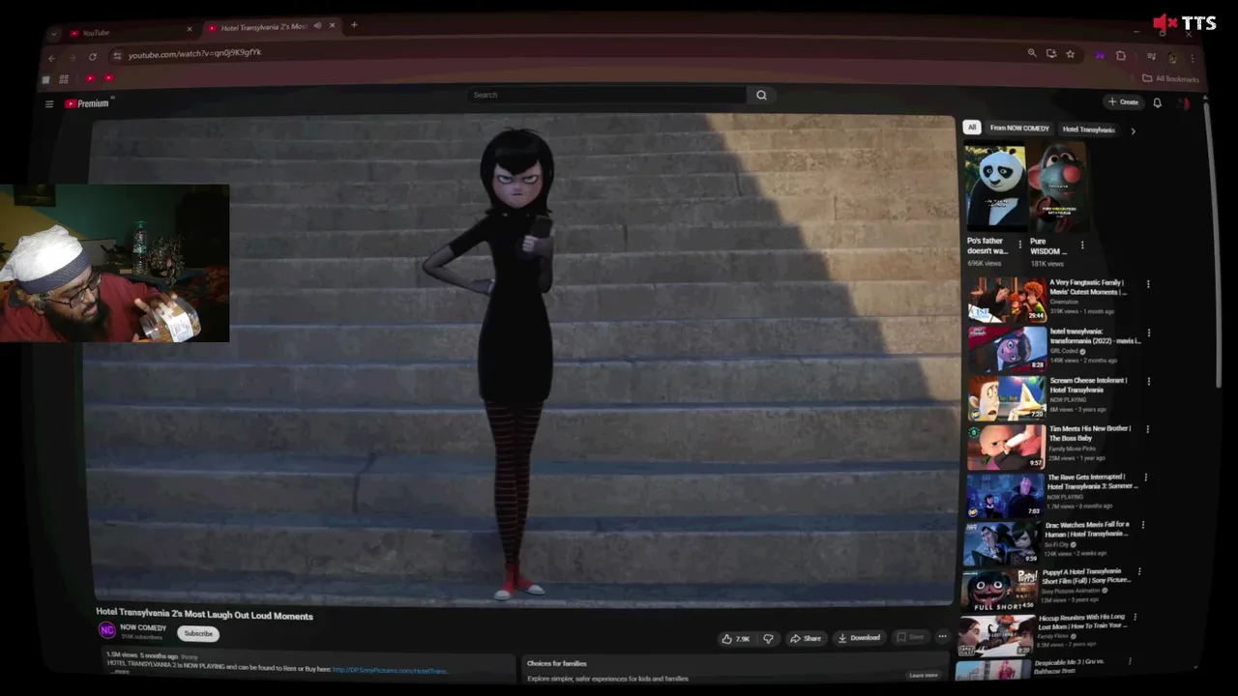1238x696 pixels.
Task: Open Pure WISDOM short thumbnail
Action: (1058, 188)
